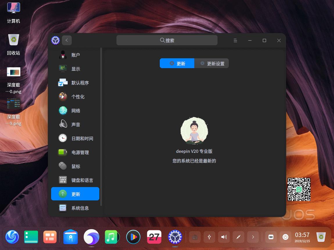
Task: Open the Calendar app showing 27
Action: 154,237
